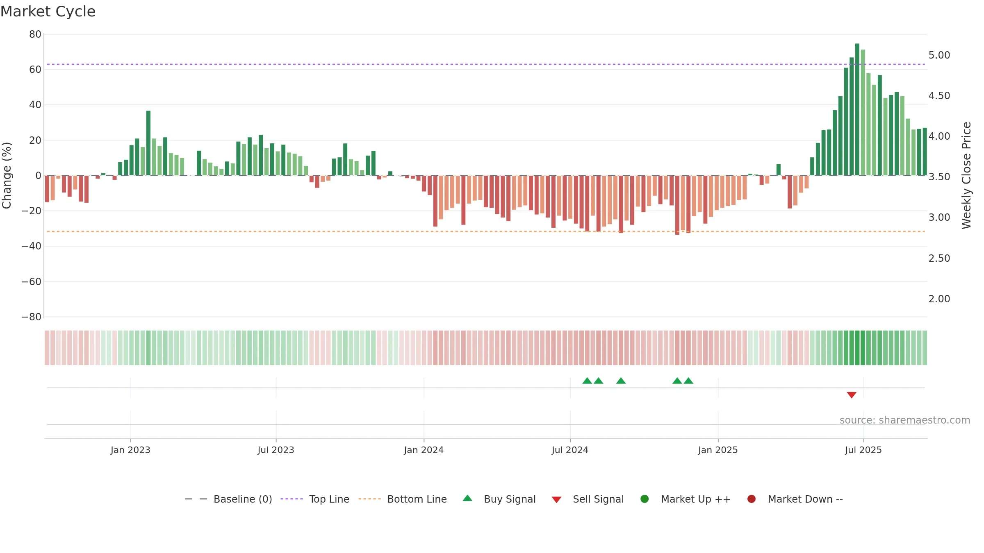Toggle the Sell Signal legend entry
984x553 pixels.
point(588,499)
